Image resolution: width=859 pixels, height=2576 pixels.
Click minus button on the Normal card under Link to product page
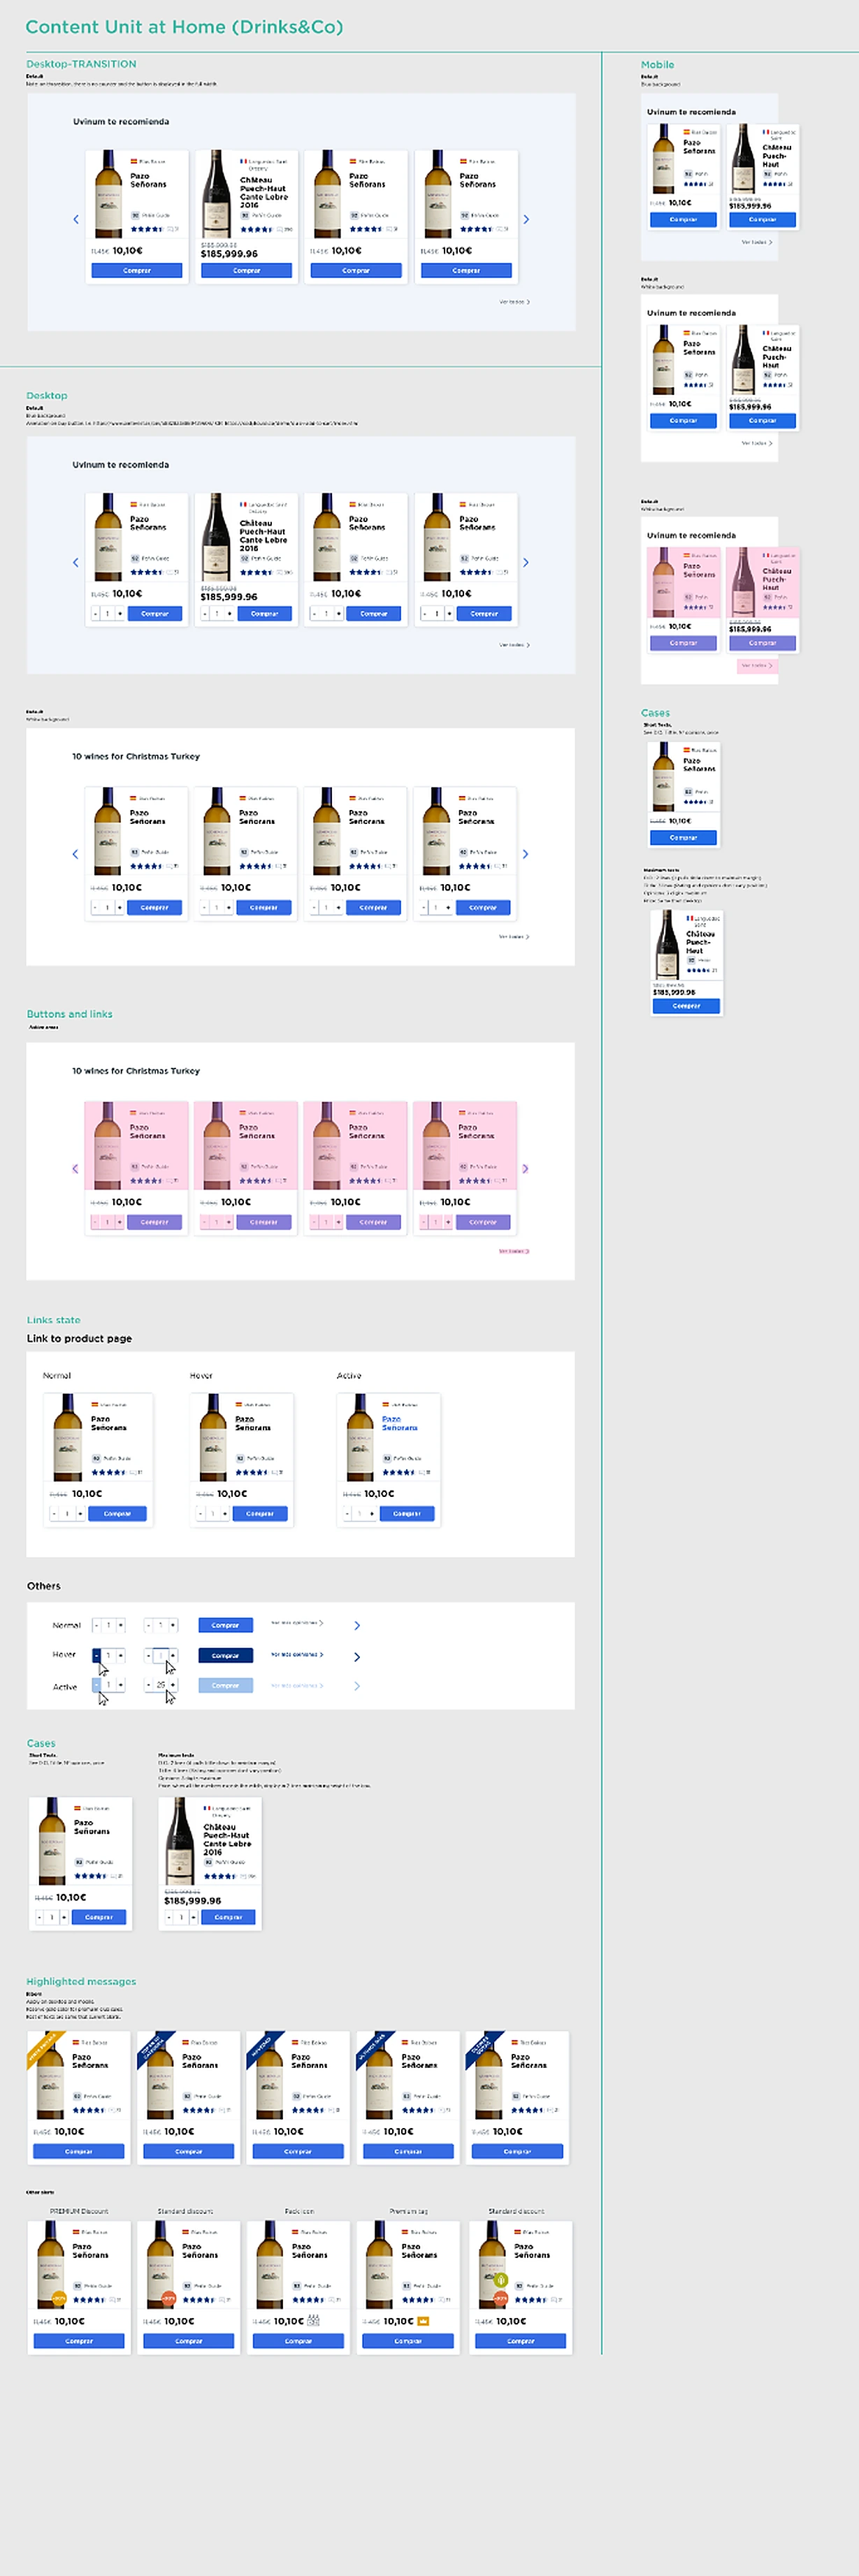point(54,1513)
